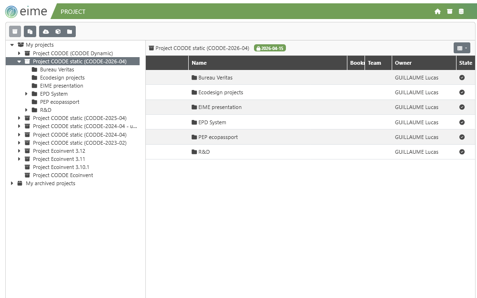Image resolution: width=477 pixels, height=298 pixels.
Task: Click the eime logo
Action: [26, 11]
